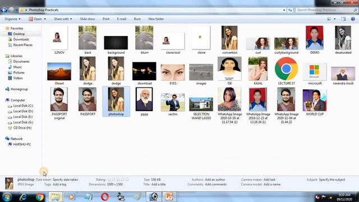The image size is (359, 202).
Task: Click Specify date taken field
Action: pos(65,180)
